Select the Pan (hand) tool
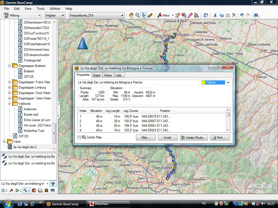278x208 pixels. pos(131,15)
